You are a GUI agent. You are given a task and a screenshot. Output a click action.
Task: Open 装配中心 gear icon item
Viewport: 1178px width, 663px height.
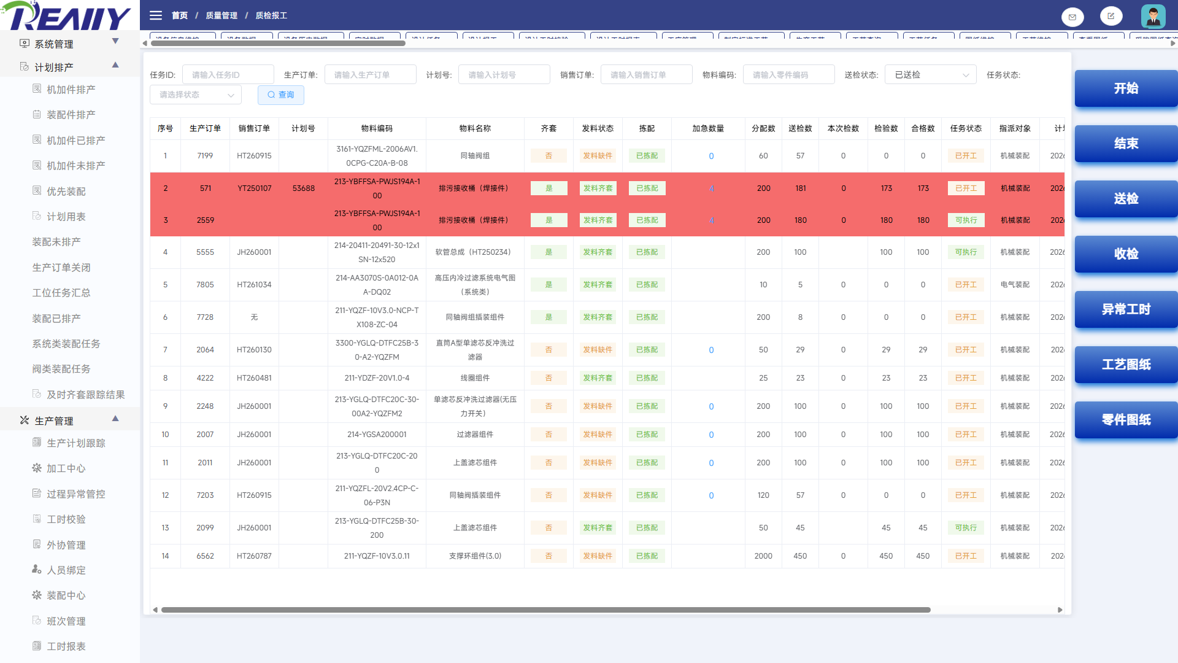click(59, 595)
